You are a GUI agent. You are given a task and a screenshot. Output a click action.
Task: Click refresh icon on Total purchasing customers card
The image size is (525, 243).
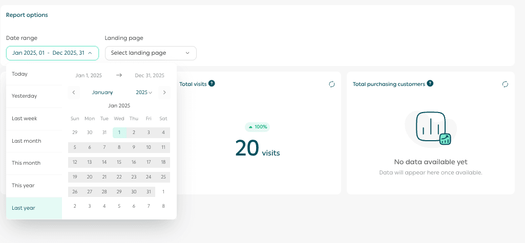click(x=505, y=84)
